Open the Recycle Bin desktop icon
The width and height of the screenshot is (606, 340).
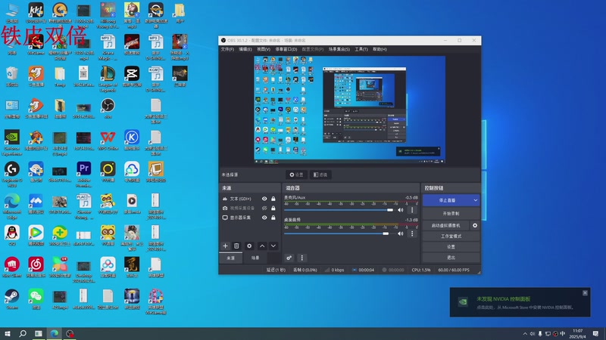[12, 76]
